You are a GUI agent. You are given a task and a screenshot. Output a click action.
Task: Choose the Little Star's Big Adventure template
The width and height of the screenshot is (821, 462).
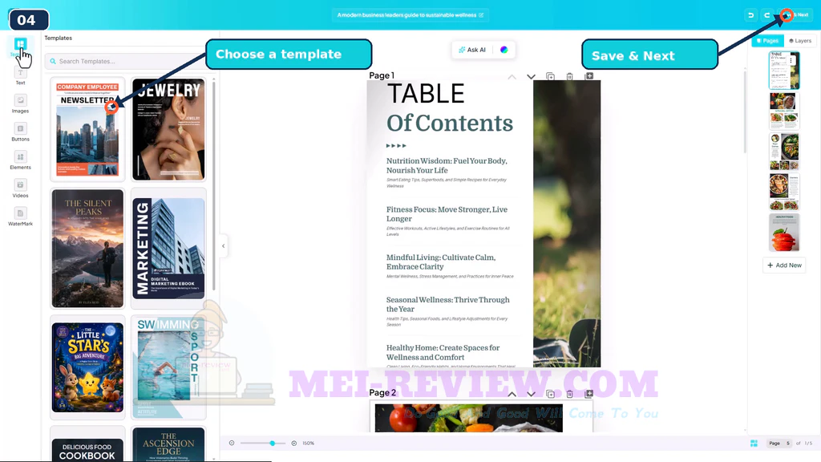[x=87, y=367]
